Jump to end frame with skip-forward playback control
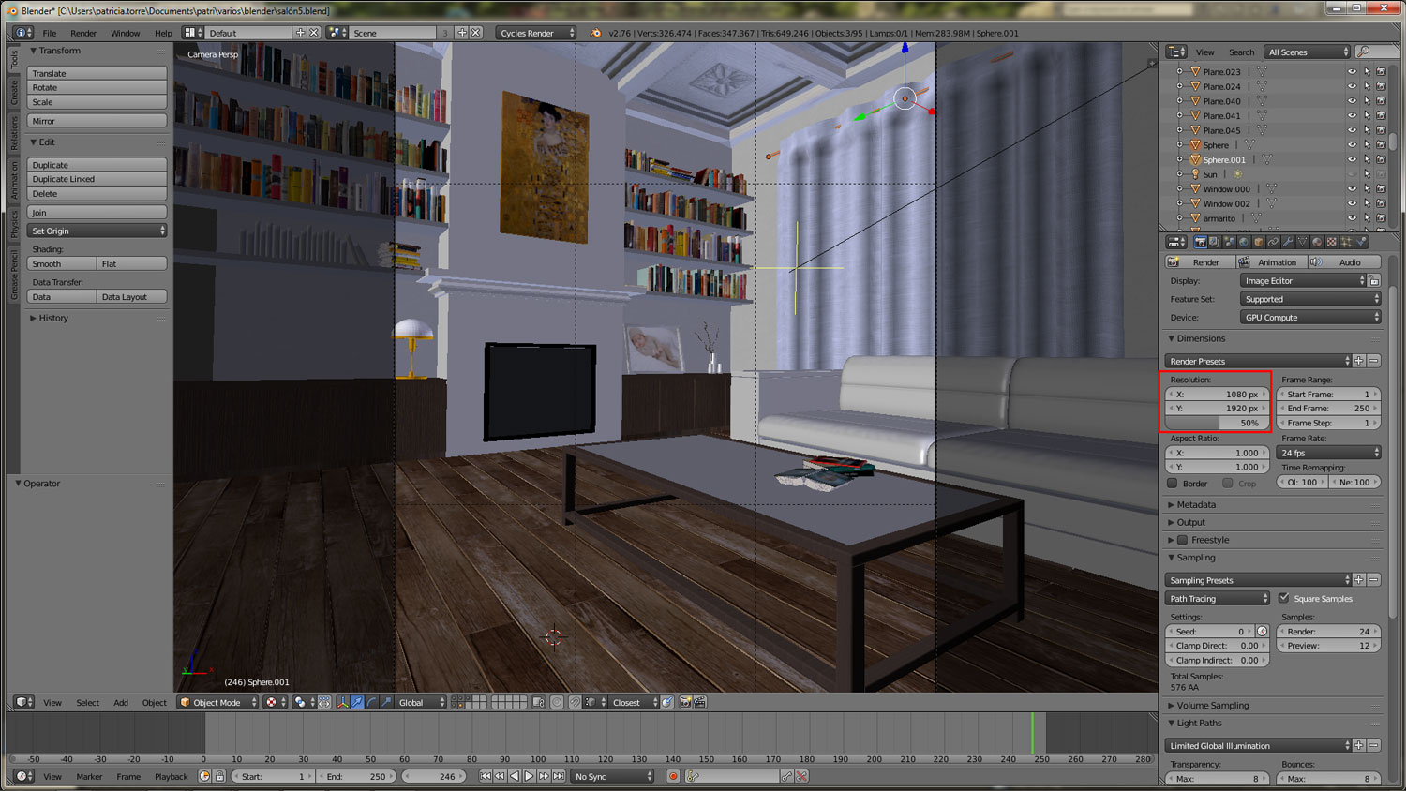1406x791 pixels. pos(559,776)
